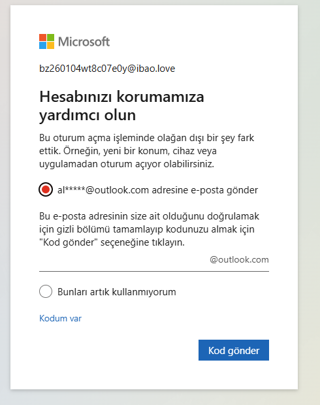Open the 'Kodum var' link
This screenshot has height=405, width=320.
pos(60,318)
